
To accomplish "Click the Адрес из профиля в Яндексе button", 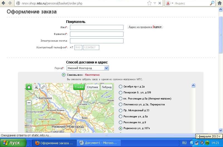I will point(145,27).
